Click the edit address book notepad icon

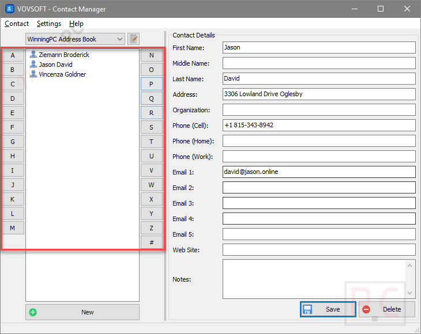tap(133, 39)
